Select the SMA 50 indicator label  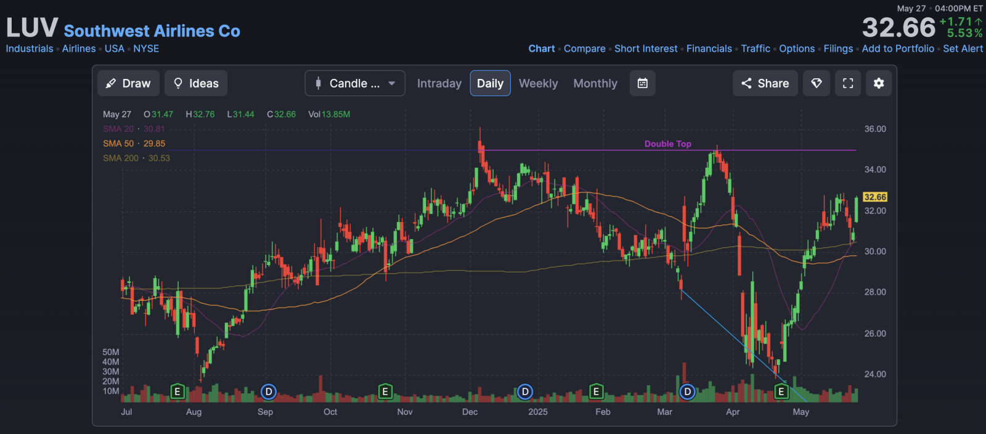click(x=134, y=144)
